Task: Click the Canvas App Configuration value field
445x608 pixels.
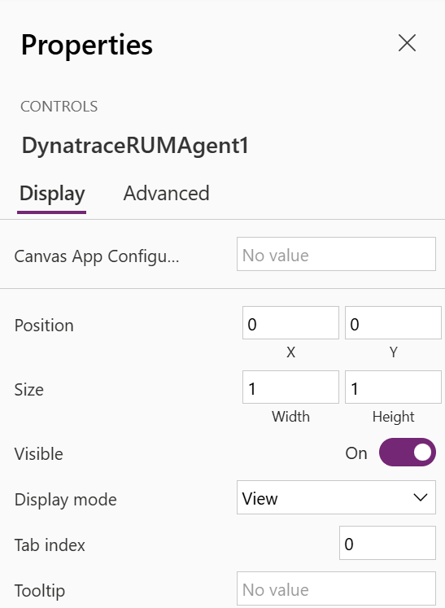Action: (336, 254)
